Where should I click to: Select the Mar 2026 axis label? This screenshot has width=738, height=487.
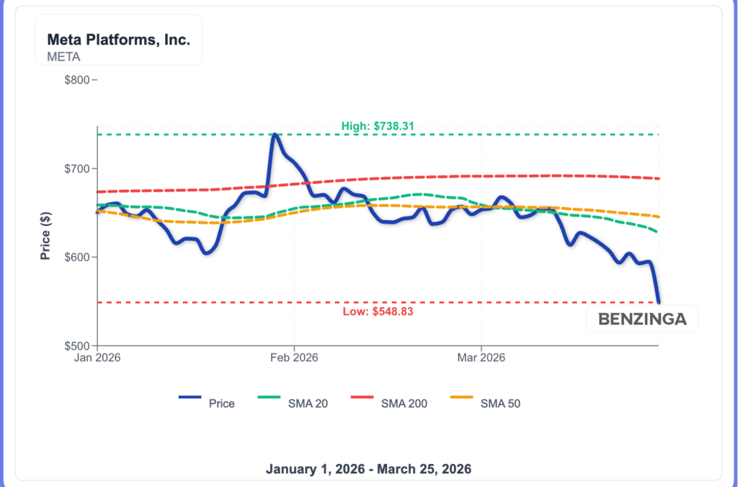[481, 357]
